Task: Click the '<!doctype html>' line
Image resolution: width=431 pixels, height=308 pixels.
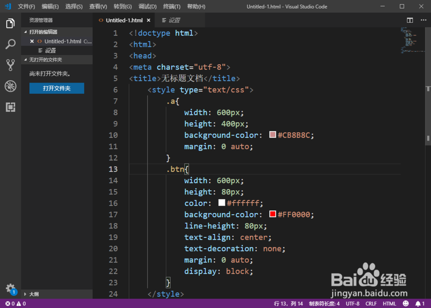Action: tap(163, 33)
